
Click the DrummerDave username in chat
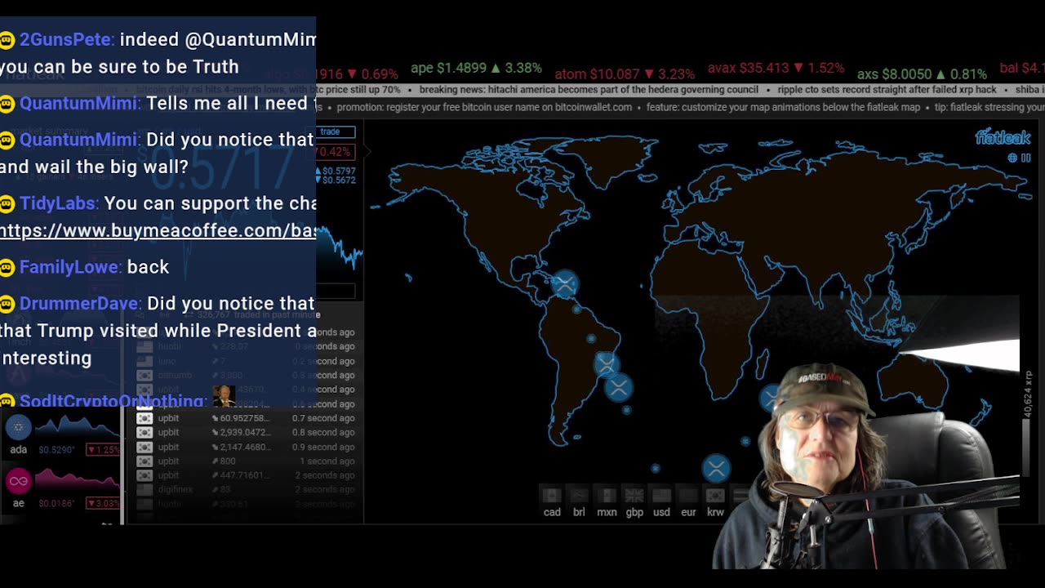[79, 303]
